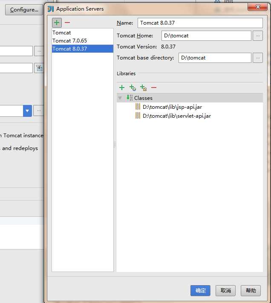Click the servlet-api.jar archive icon
Screen dimensions: 271x303
[138, 116]
